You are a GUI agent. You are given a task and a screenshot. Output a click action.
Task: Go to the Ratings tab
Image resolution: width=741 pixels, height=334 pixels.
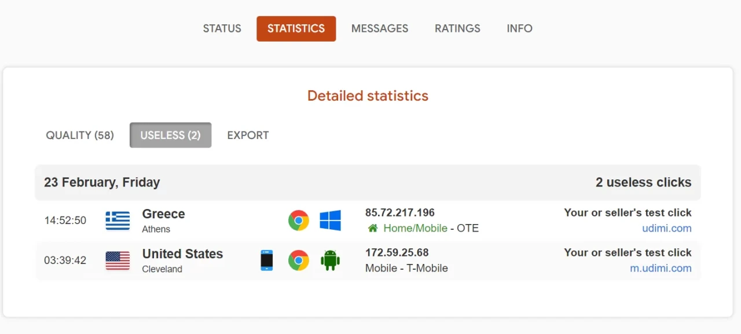pos(457,28)
